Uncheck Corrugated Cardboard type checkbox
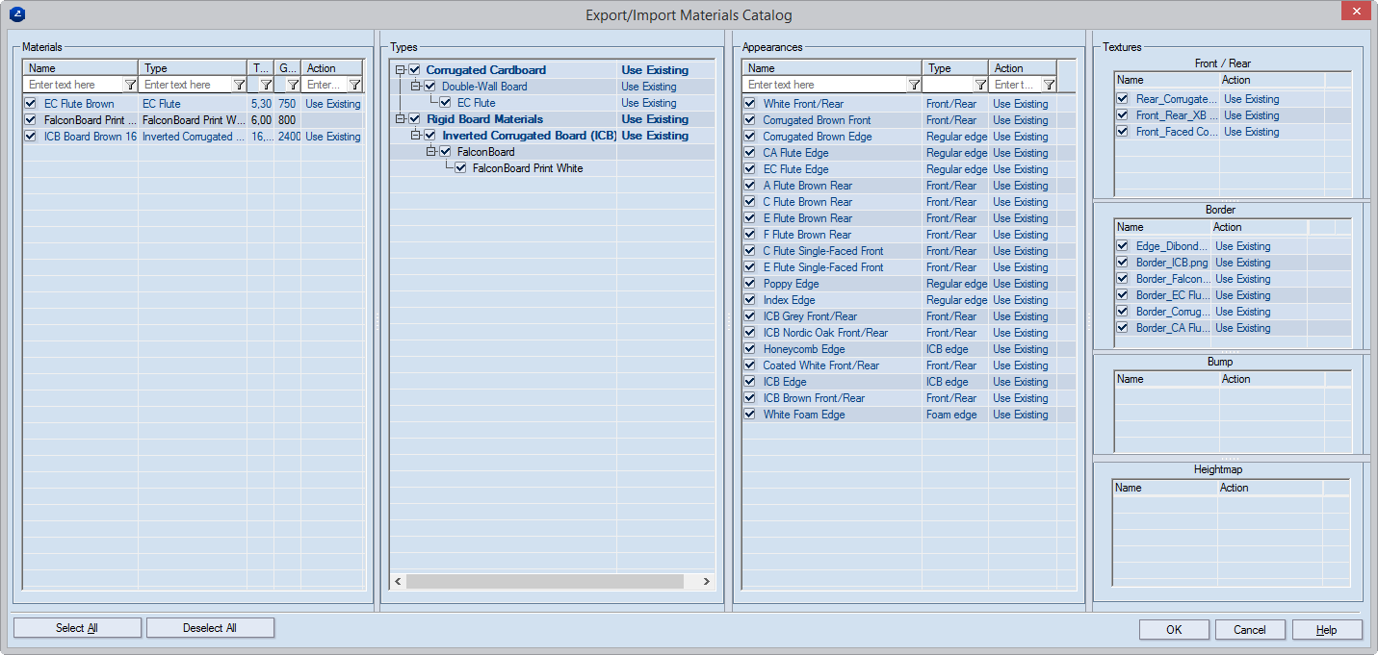This screenshot has width=1378, height=655. click(415, 70)
